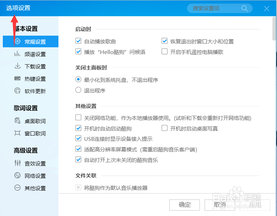Click the 取消 button
The height and width of the screenshot is (216, 277).
tap(220, 205)
